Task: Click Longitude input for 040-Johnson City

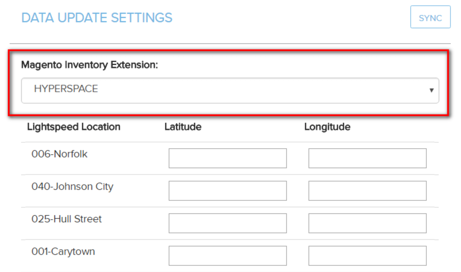Action: tap(367, 191)
